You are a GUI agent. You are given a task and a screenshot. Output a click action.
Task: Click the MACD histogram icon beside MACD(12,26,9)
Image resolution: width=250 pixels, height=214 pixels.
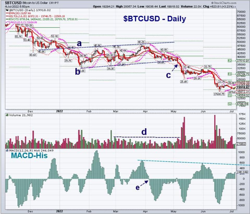tap(7, 150)
